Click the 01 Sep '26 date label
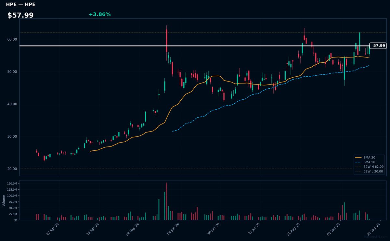 click(333, 229)
